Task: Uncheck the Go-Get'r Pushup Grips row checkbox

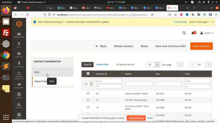Action: 88,100
